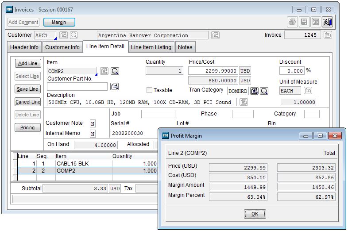Click the Margin button
Image resolution: width=348 pixels, height=231 pixels.
(59, 22)
